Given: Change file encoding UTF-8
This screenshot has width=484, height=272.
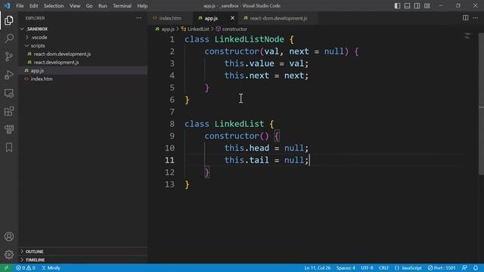Looking at the screenshot, I should click(x=367, y=267).
